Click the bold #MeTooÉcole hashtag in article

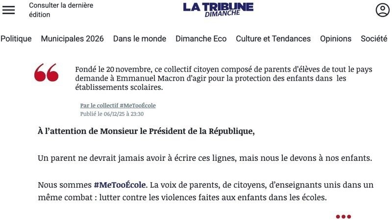coord(120,185)
